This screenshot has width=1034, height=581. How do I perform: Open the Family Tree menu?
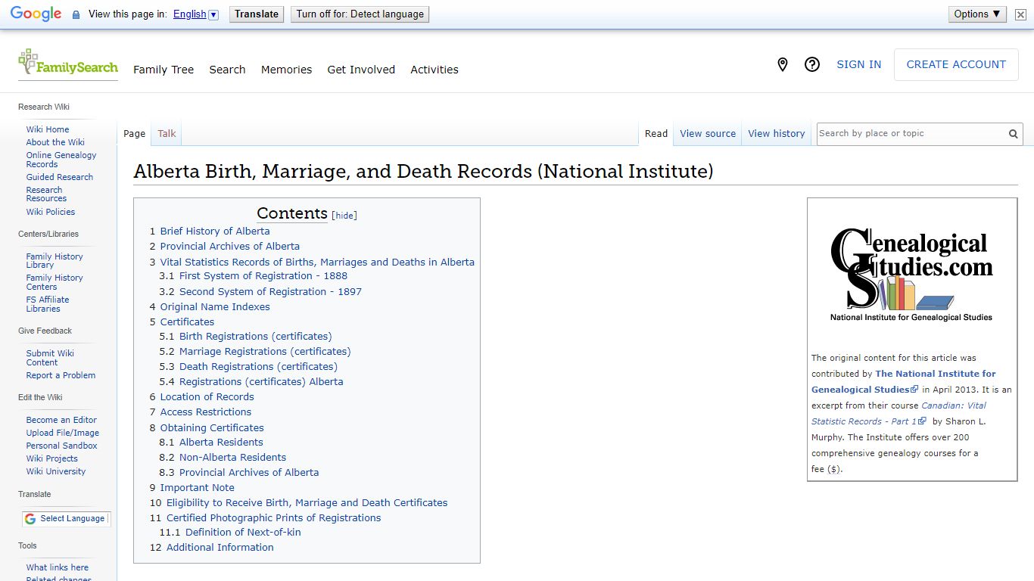tap(164, 70)
